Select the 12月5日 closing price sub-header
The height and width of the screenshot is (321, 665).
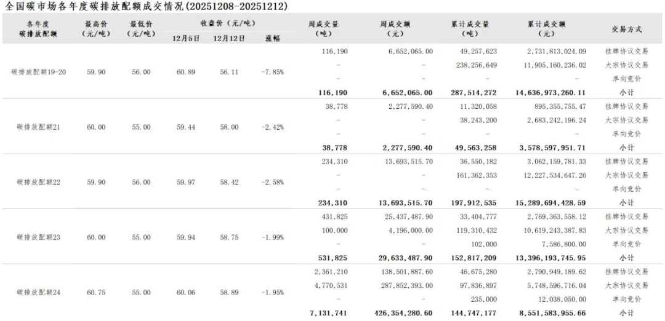[186, 38]
